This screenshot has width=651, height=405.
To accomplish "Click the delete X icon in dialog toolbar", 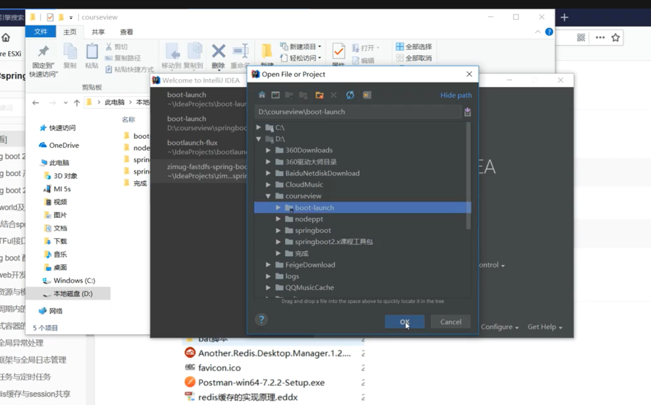I will 334,95.
